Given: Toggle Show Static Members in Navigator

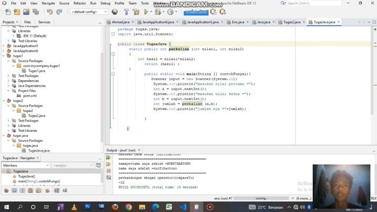Looking at the screenshot, I should 22,190.
